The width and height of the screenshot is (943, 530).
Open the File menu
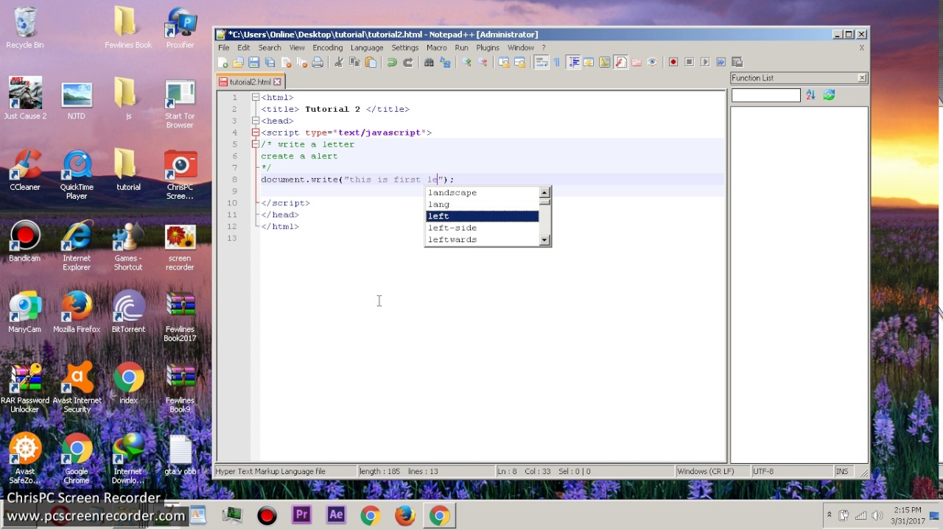[x=223, y=48]
